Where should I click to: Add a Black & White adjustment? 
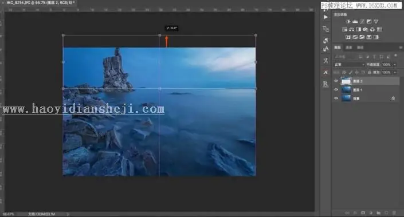point(358,29)
